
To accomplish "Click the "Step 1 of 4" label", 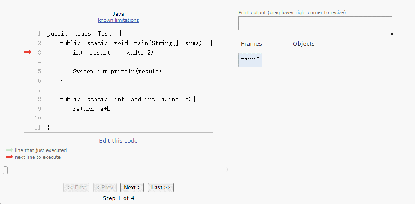I will (118, 198).
